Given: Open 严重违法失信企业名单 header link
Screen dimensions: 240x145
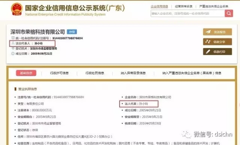Looking at the screenshot, I should click(x=214, y=6).
